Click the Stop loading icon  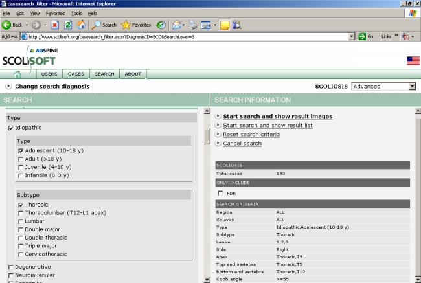[55, 25]
